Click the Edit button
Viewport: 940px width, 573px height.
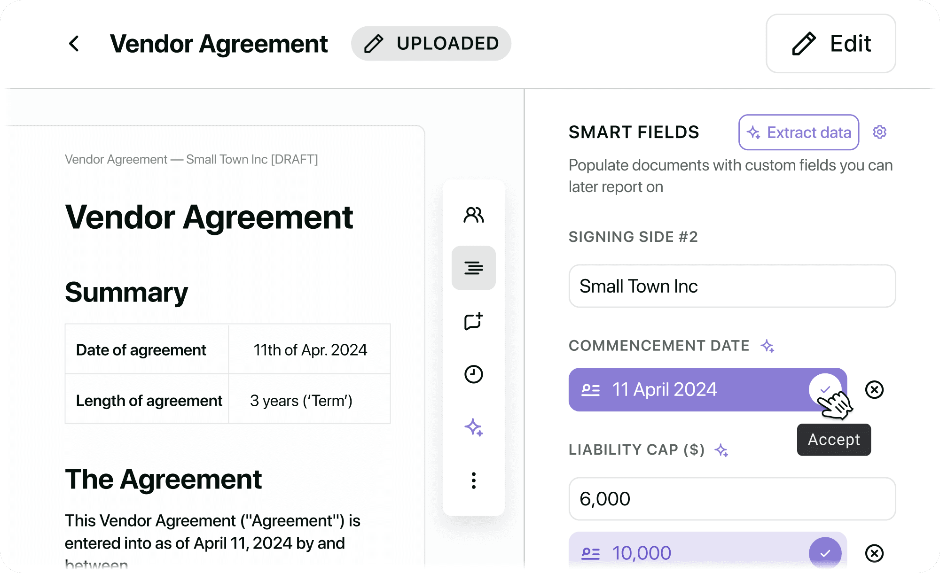tap(830, 44)
